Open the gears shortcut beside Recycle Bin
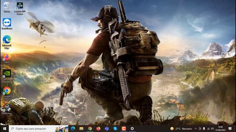236x132 pixels. point(20,8)
